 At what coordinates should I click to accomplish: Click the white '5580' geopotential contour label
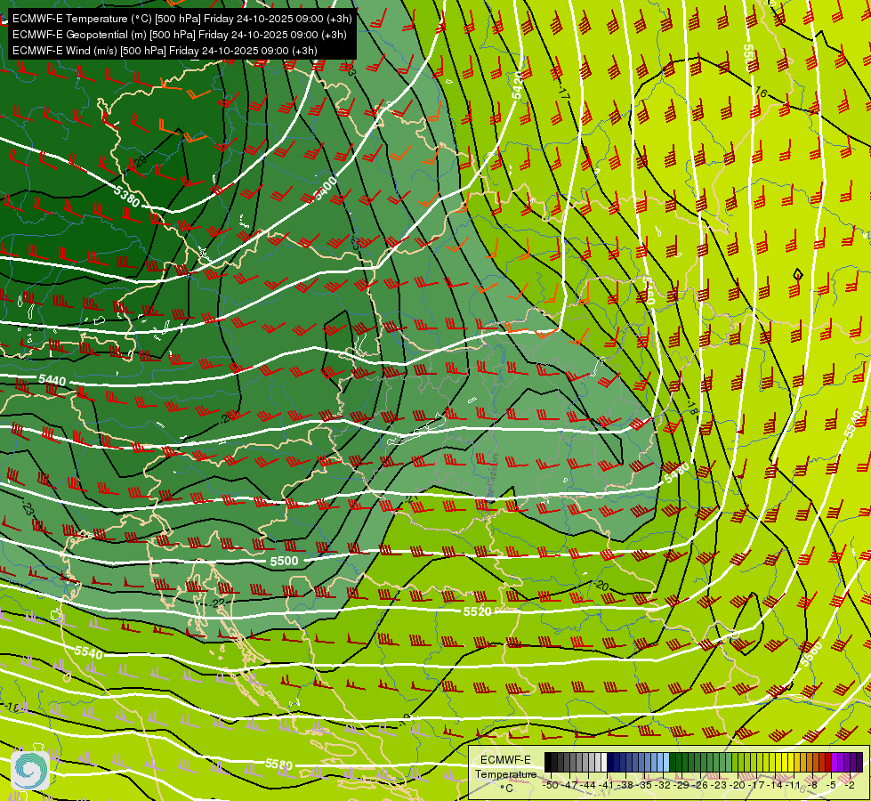coord(278,765)
